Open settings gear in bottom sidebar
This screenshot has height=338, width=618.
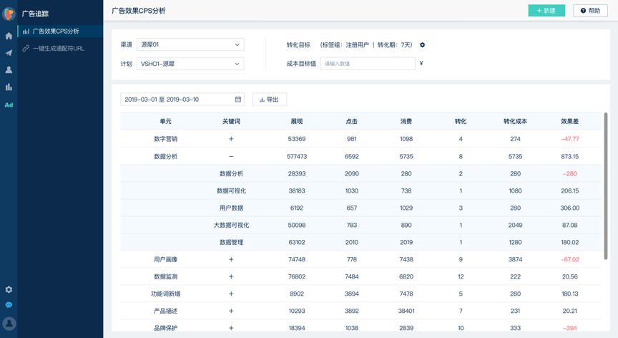(x=9, y=289)
